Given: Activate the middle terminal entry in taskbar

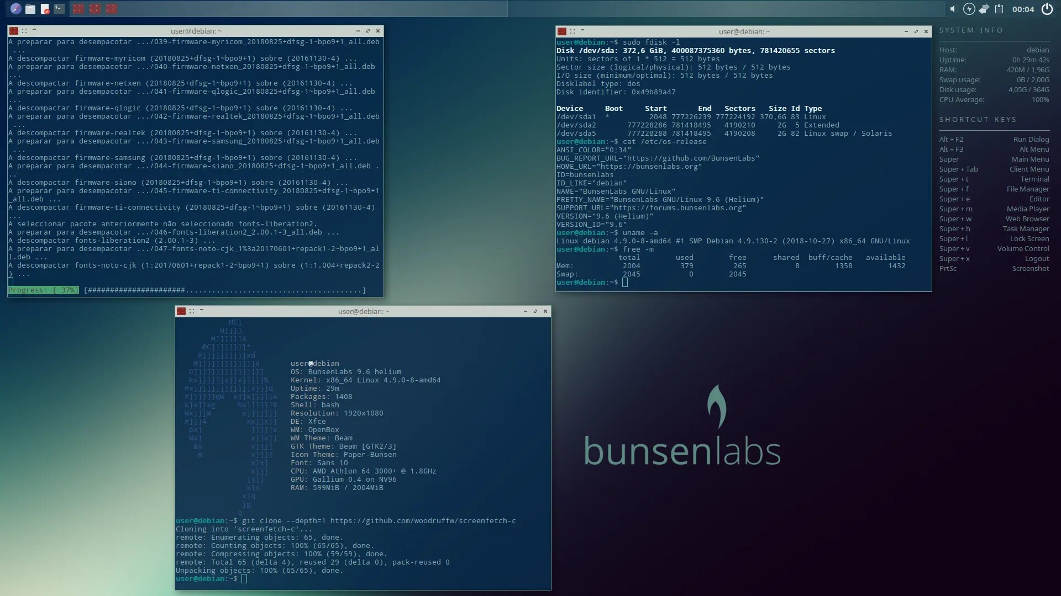Looking at the screenshot, I should (95, 9).
